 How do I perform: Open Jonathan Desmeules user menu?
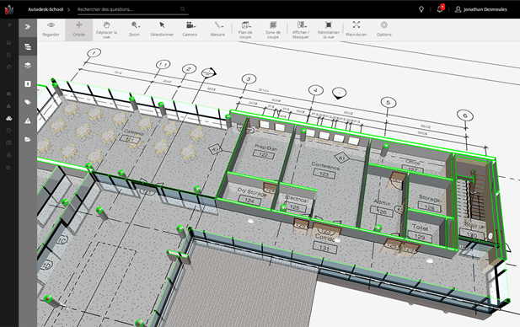point(481,9)
